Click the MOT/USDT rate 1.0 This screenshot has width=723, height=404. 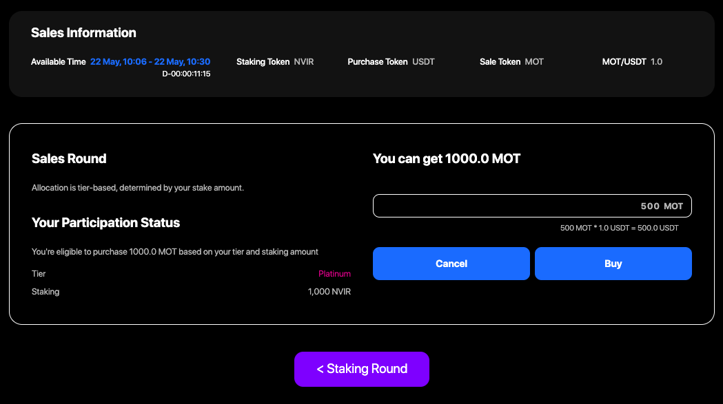coord(656,62)
